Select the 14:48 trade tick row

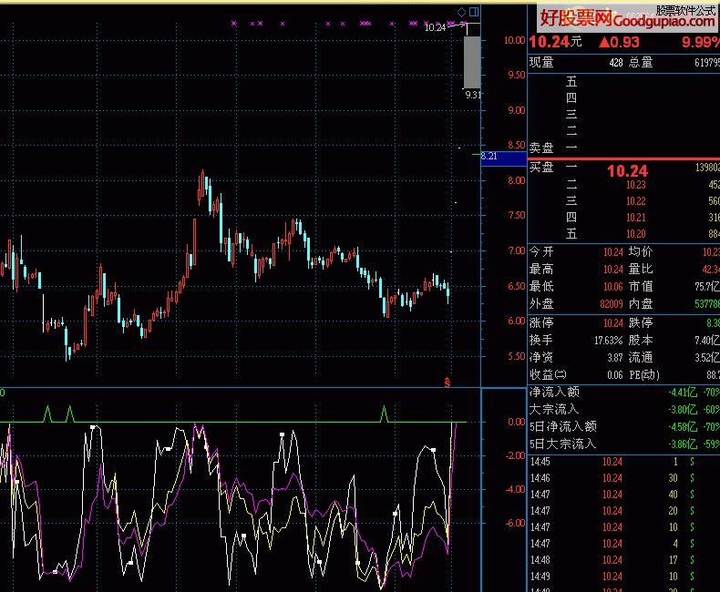(623, 560)
